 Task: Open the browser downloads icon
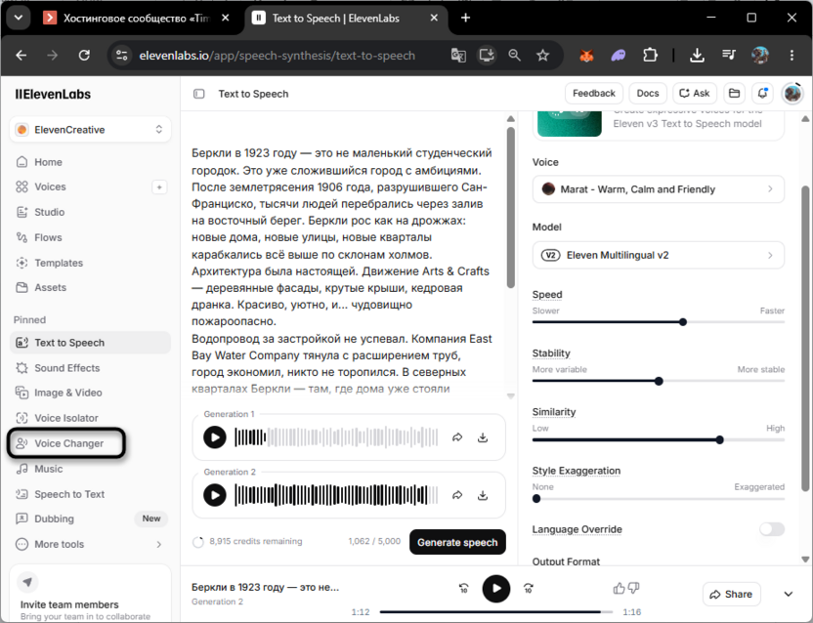pos(697,55)
